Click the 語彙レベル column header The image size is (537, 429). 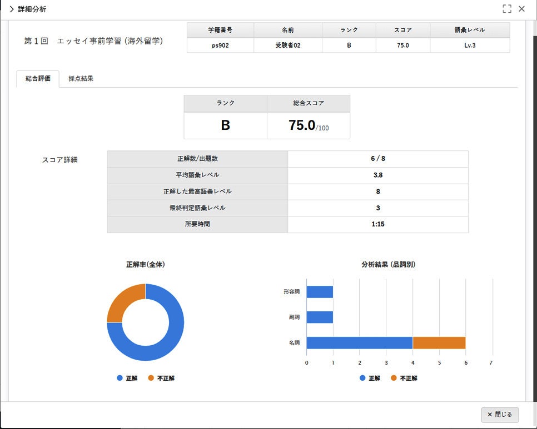(470, 30)
